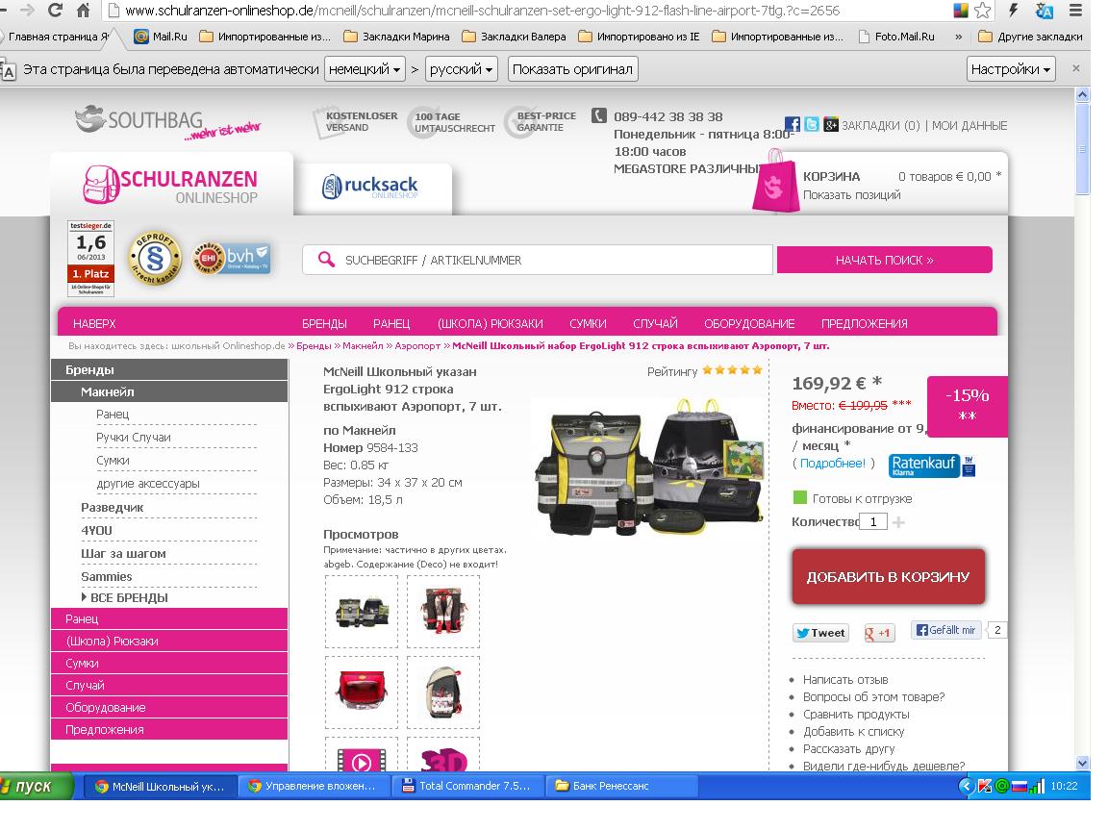Viewport: 1108px width, 831px height.
Task: Open the EHI bvh certification badge
Action: point(231,258)
